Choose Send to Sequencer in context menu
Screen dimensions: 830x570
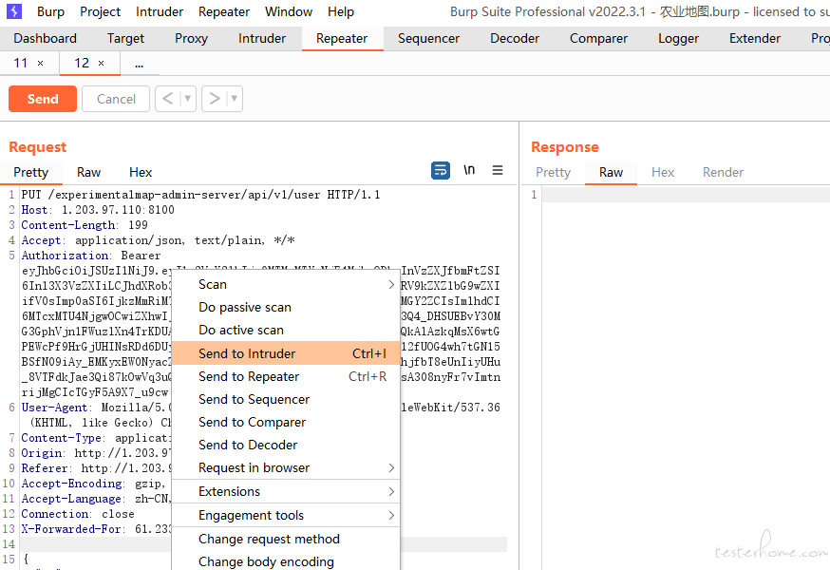click(286, 399)
